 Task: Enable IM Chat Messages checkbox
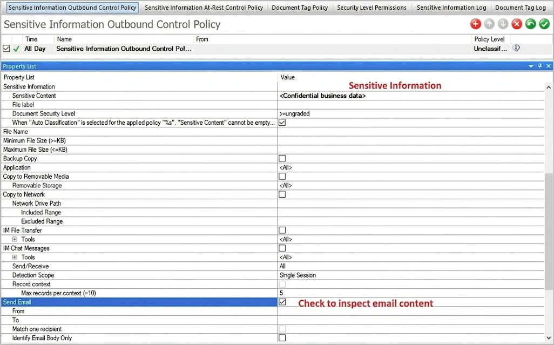click(x=282, y=248)
